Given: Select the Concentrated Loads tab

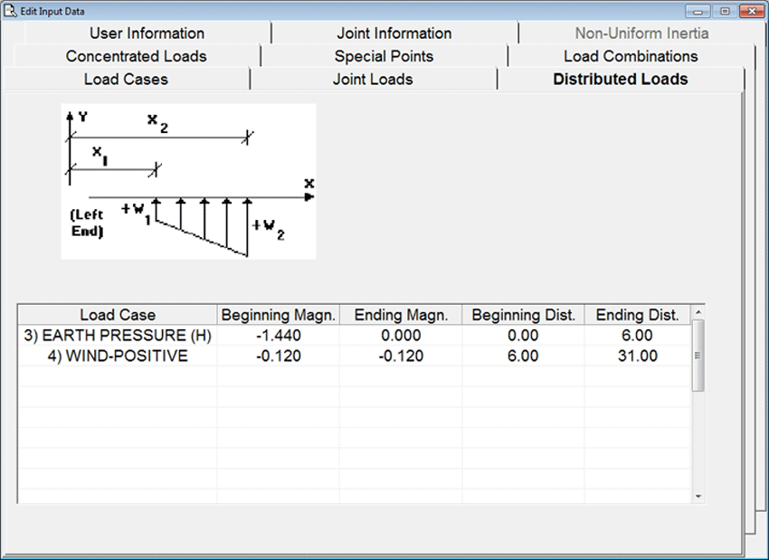Looking at the screenshot, I should coord(136,56).
